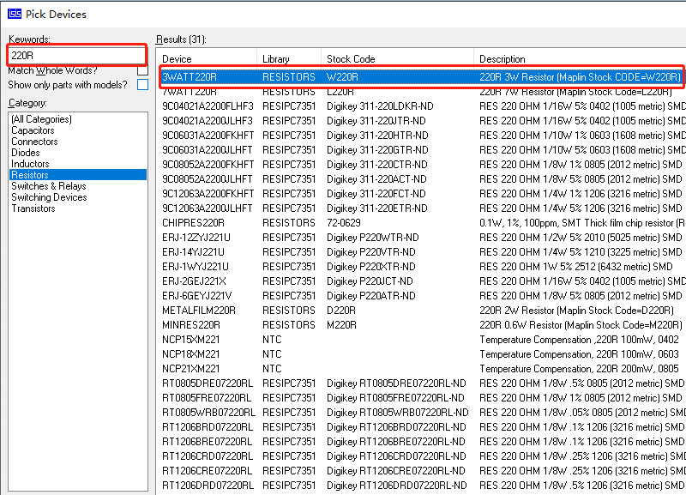The height and width of the screenshot is (495, 686).
Task: Sort results by Device column header
Action: (208, 58)
